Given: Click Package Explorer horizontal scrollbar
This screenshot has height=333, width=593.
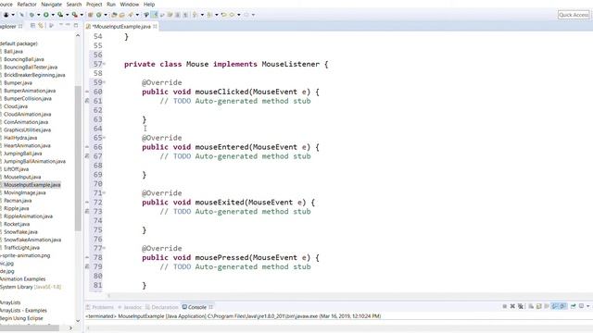Looking at the screenshot, I should click(x=30, y=328).
